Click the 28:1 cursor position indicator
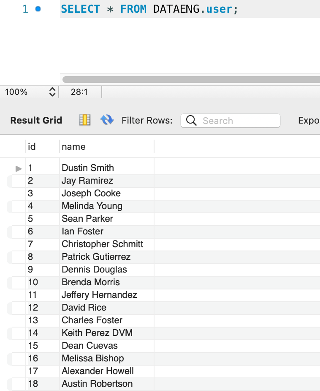 coord(79,92)
